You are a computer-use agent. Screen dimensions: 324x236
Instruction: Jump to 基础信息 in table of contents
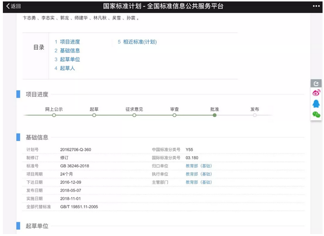click(x=67, y=51)
